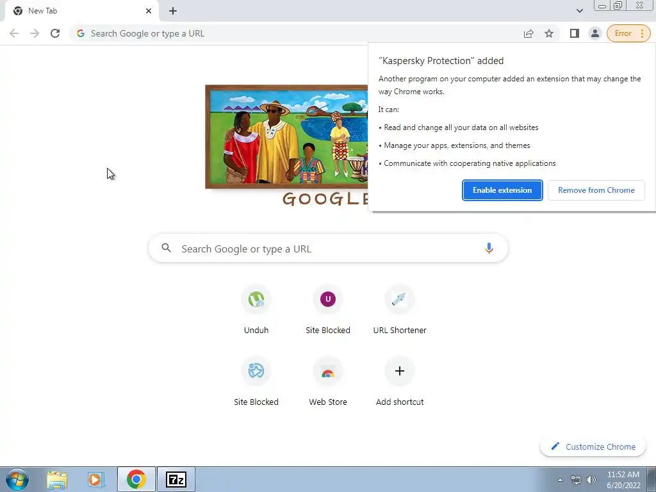
Task: Close the New Tab tab
Action: [149, 11]
